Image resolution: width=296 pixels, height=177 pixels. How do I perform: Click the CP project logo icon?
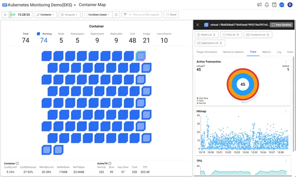(5, 5)
